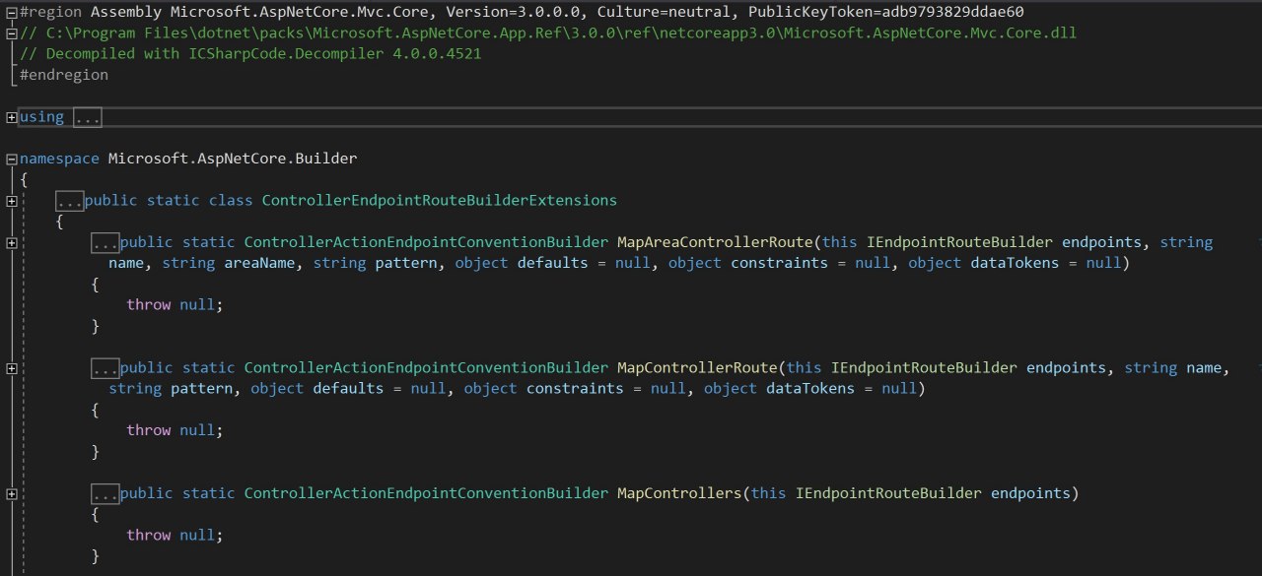Click the PublicKeyToken=adb9793829ddae60 text
Viewport: 1262px width, 576px height.
(885, 12)
